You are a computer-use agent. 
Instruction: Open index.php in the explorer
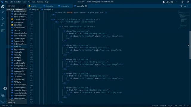(17, 57)
